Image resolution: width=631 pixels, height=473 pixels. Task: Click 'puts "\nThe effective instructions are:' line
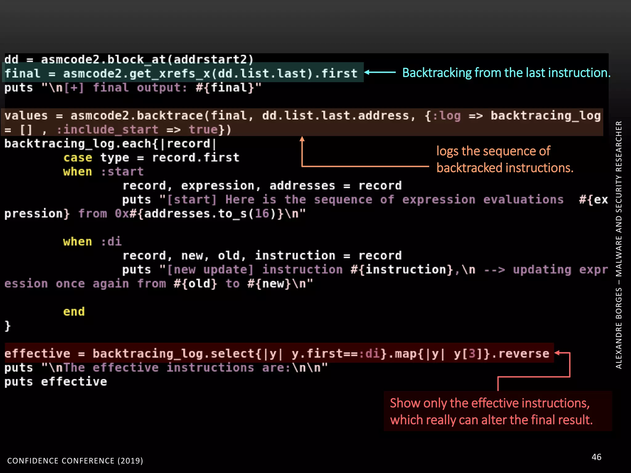coord(166,368)
